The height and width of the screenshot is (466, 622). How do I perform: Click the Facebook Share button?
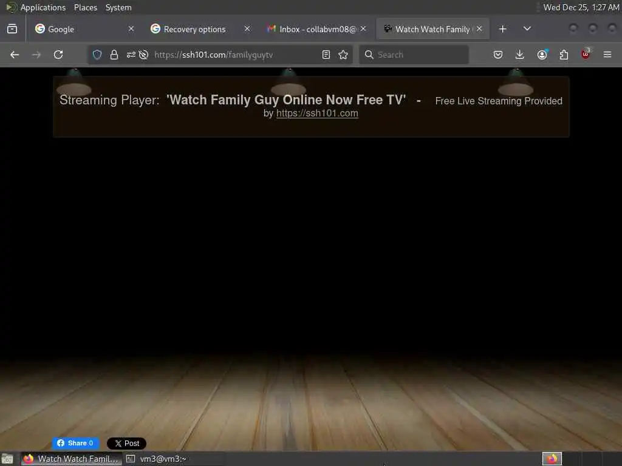75,443
